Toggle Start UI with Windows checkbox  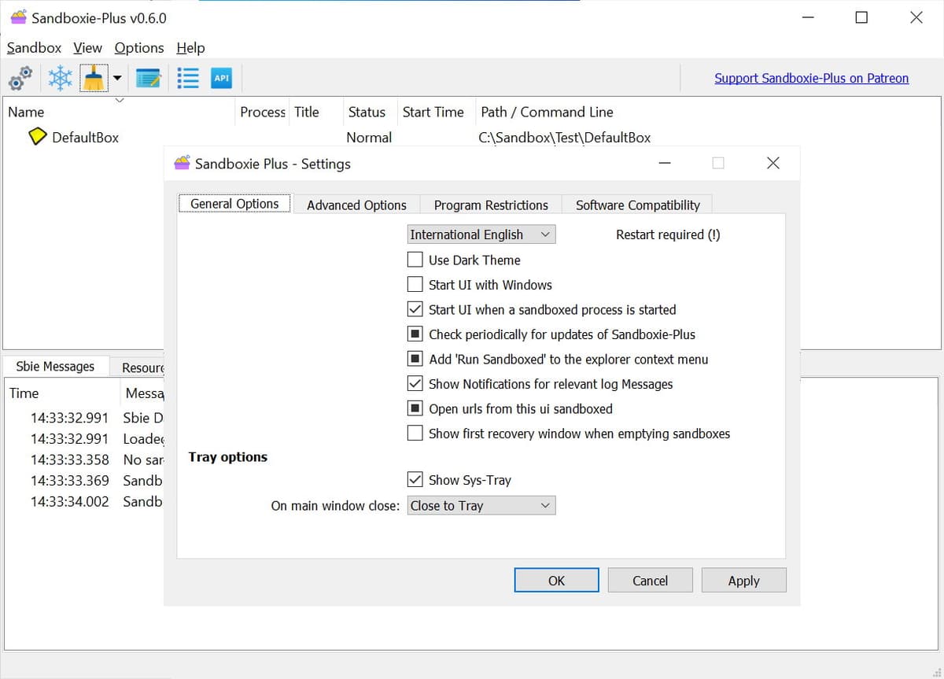415,285
